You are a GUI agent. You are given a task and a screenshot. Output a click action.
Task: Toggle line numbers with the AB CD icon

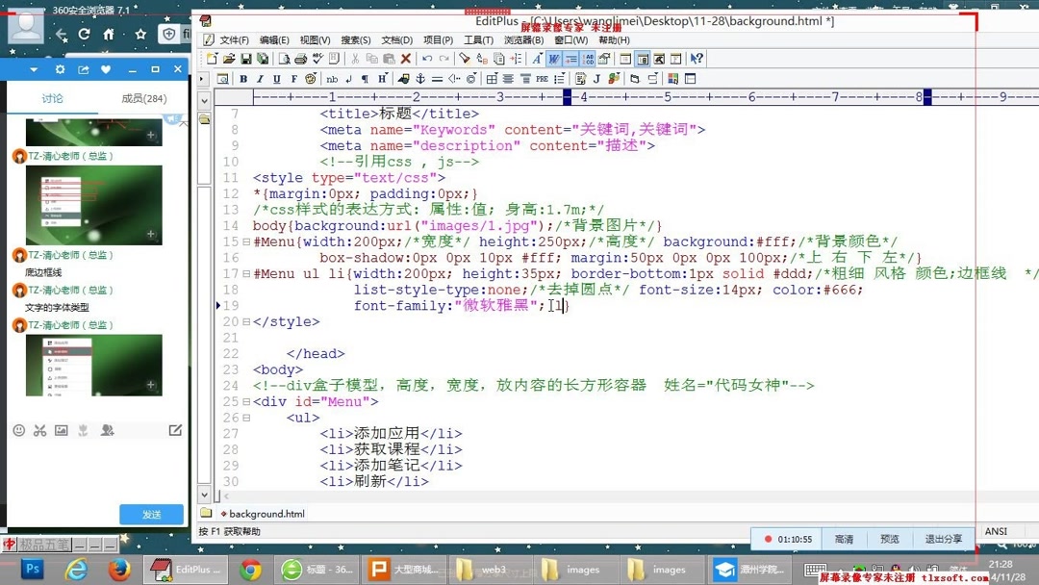coord(588,59)
